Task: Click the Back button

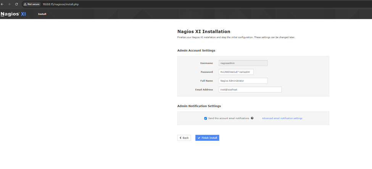Action: [x=184, y=138]
